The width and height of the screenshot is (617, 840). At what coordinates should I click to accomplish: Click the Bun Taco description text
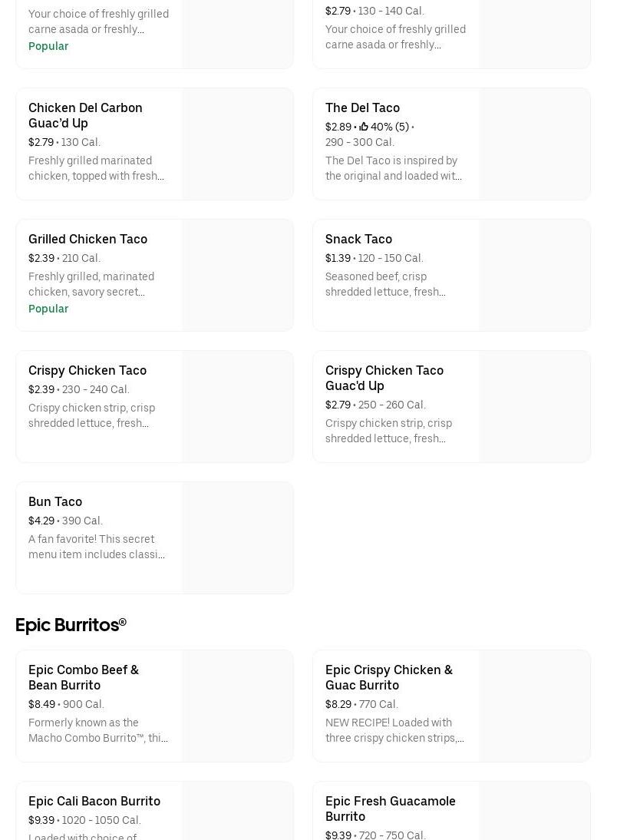(97, 547)
